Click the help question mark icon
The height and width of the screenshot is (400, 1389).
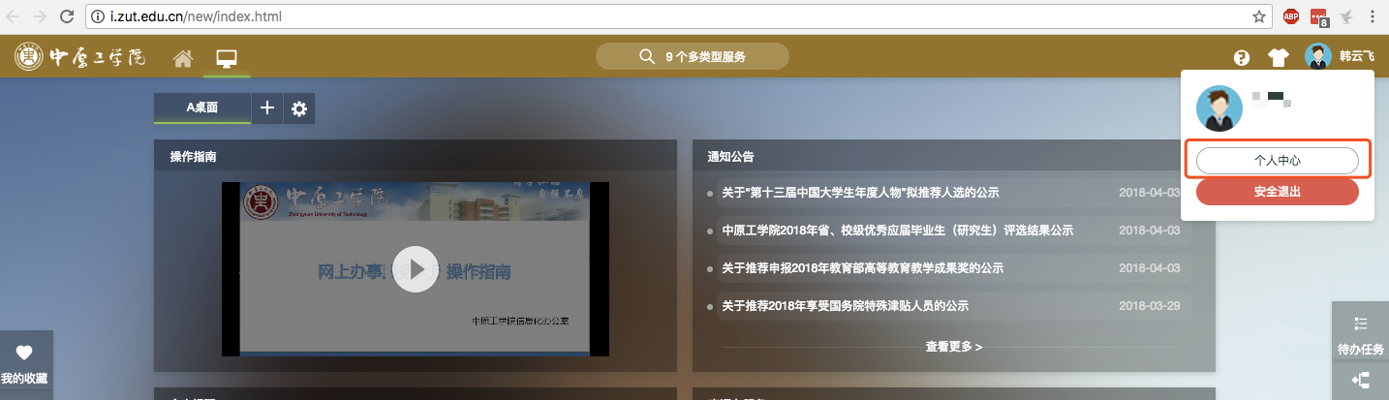coord(1242,57)
